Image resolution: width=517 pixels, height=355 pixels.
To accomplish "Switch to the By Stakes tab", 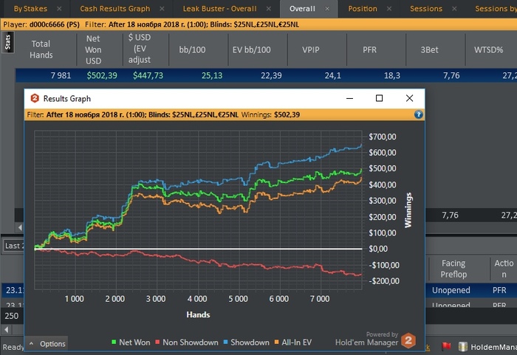I will click(x=30, y=9).
